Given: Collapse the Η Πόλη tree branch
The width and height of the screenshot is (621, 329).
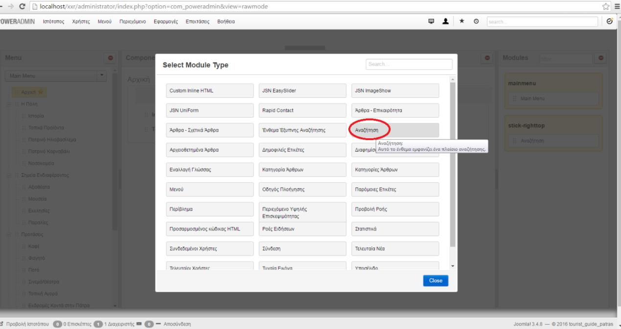Looking at the screenshot, I should click(8, 104).
